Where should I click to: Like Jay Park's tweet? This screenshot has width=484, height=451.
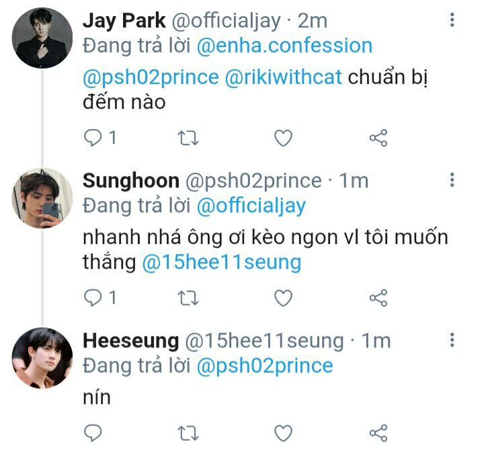pyautogui.click(x=284, y=138)
